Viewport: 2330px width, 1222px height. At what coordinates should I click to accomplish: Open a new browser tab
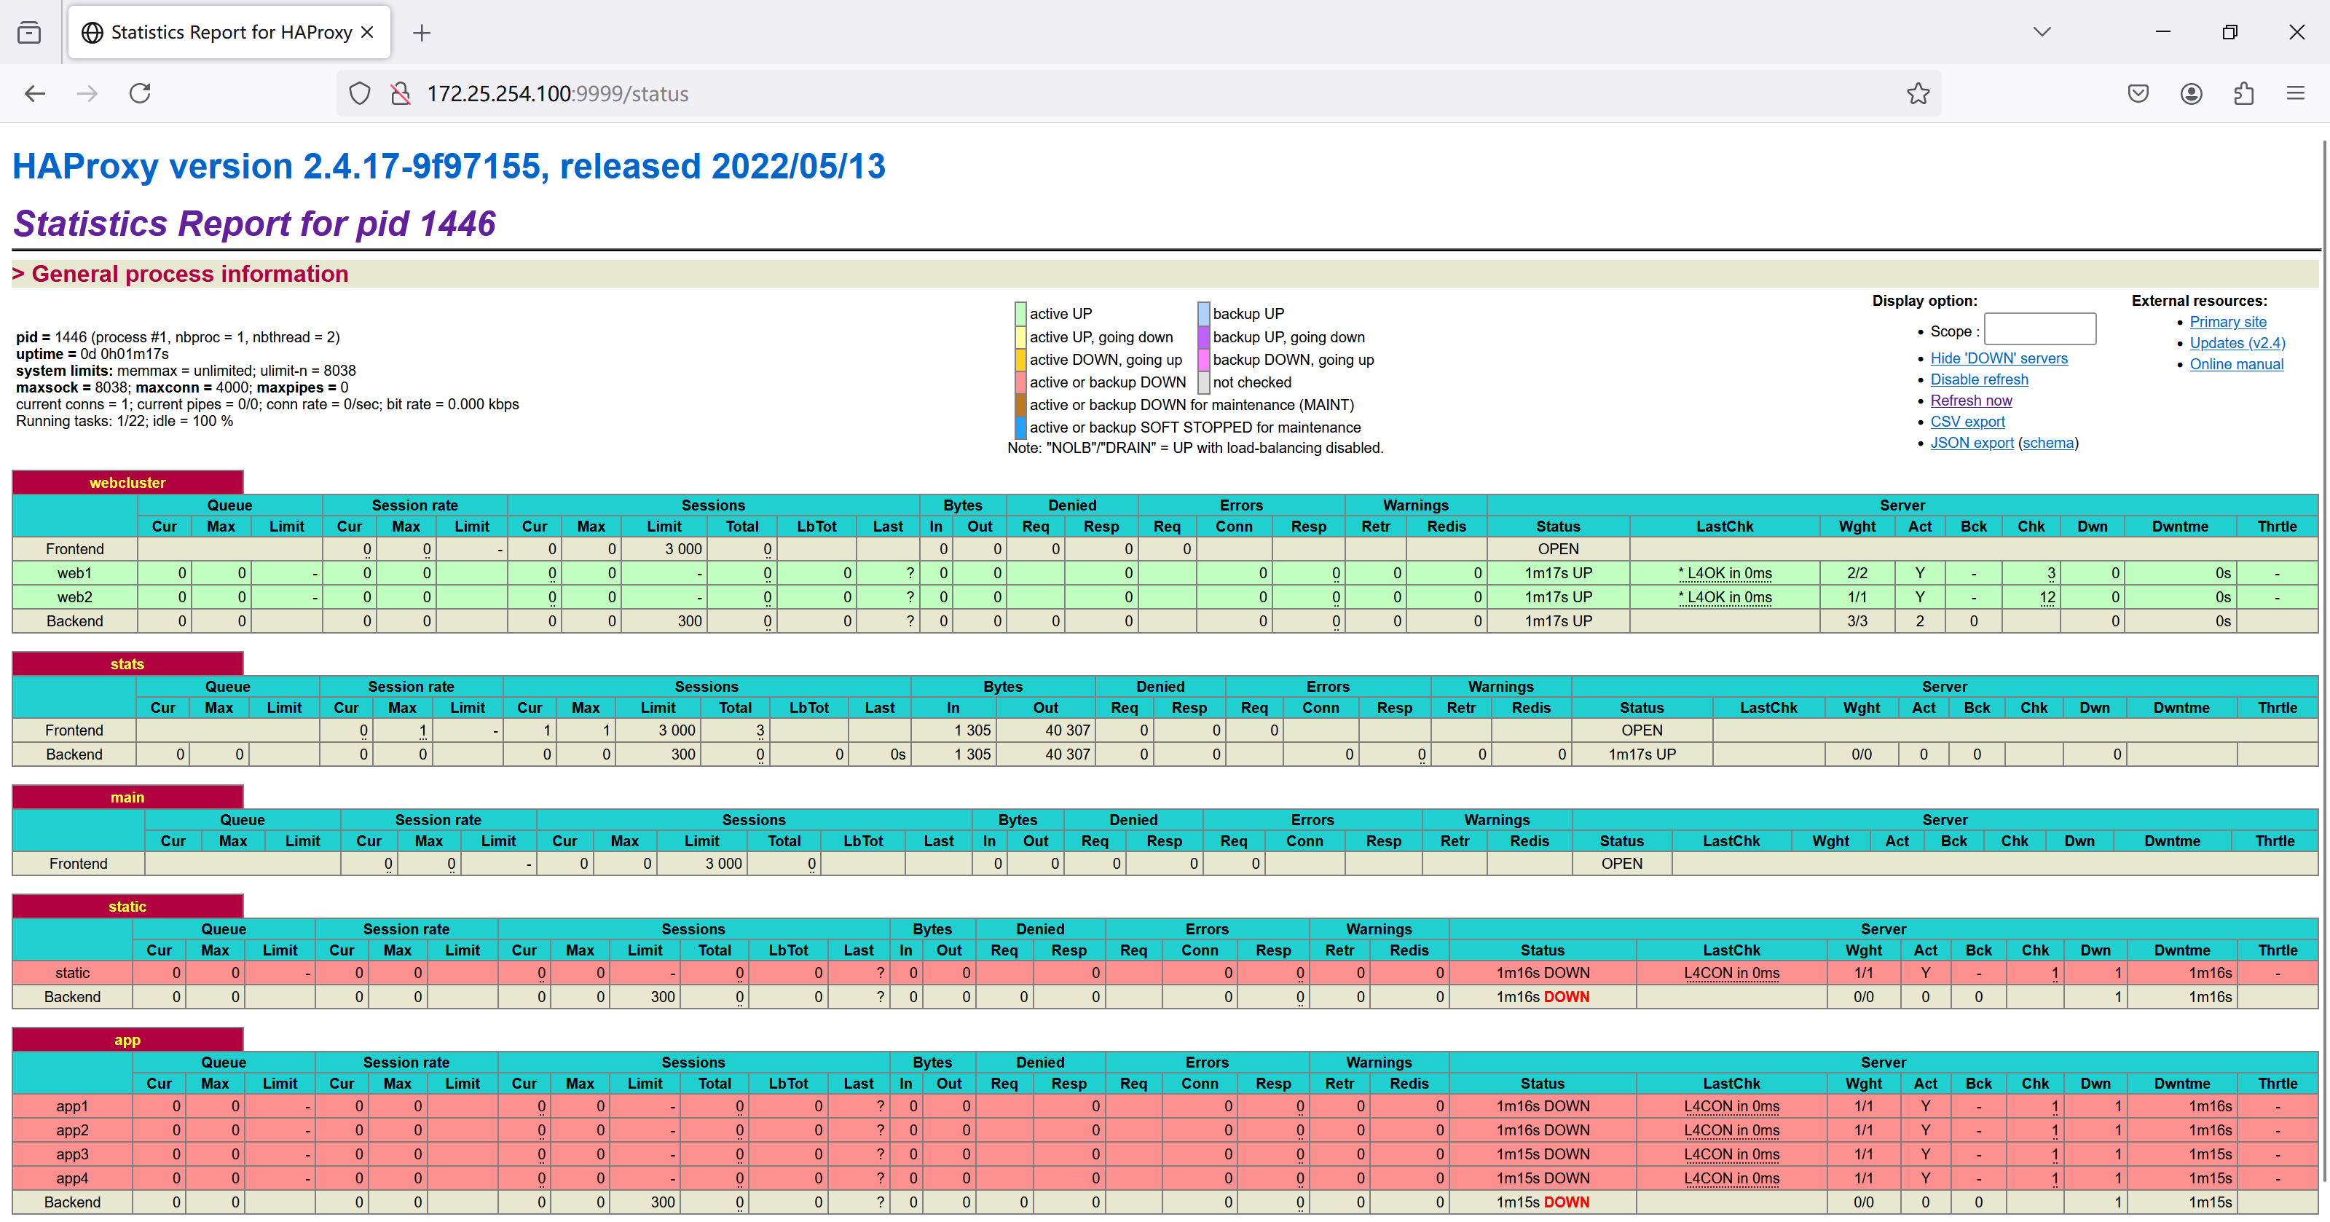tap(422, 33)
